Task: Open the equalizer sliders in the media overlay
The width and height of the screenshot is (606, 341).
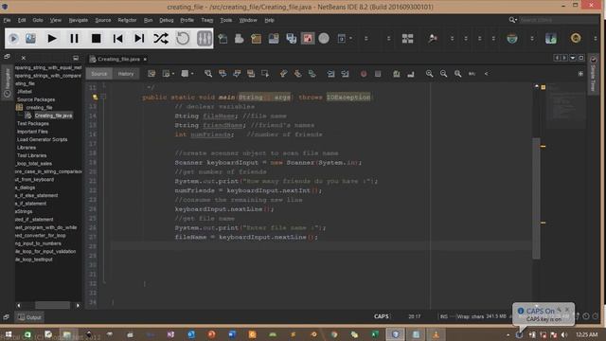Action: [205, 38]
